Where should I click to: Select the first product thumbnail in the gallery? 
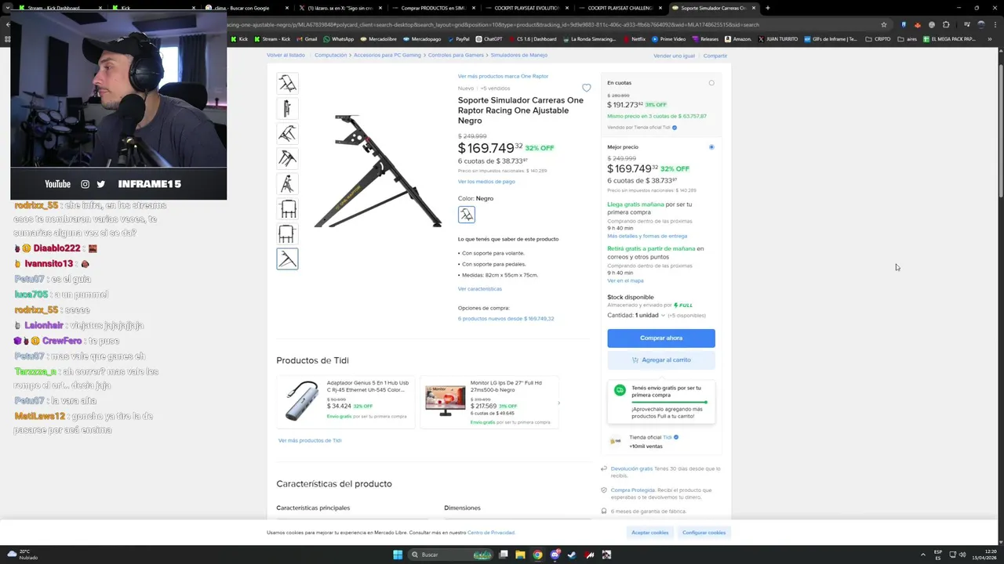tap(287, 83)
